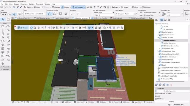Click the Multiply command button
The image size is (190, 106).
click(x=146, y=7)
